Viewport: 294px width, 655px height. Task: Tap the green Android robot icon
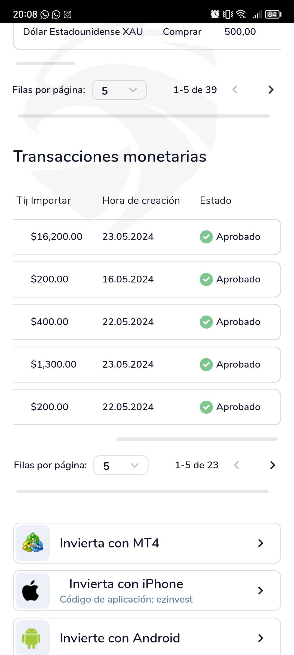[x=31, y=638]
